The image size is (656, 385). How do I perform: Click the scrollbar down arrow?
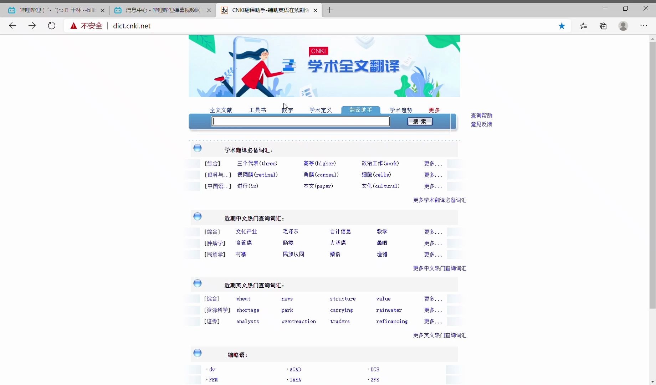(652, 381)
